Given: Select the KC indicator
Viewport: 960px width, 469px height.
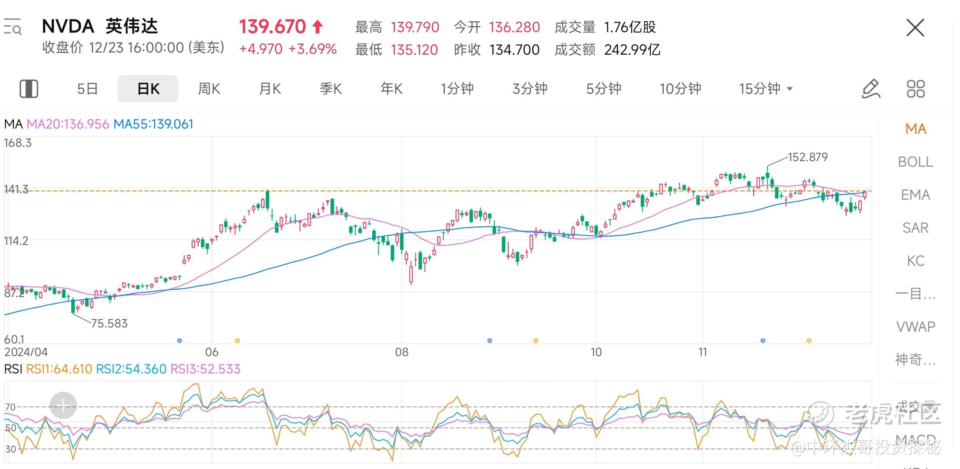Looking at the screenshot, I should 916,261.
